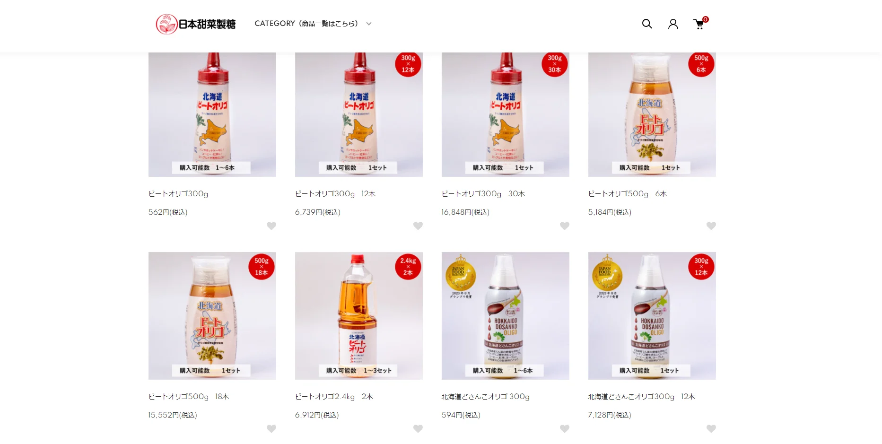Click the heart under 北海道どさんこオリゴ300g 12本
Image resolution: width=882 pixels, height=444 pixels.
pyautogui.click(x=711, y=429)
